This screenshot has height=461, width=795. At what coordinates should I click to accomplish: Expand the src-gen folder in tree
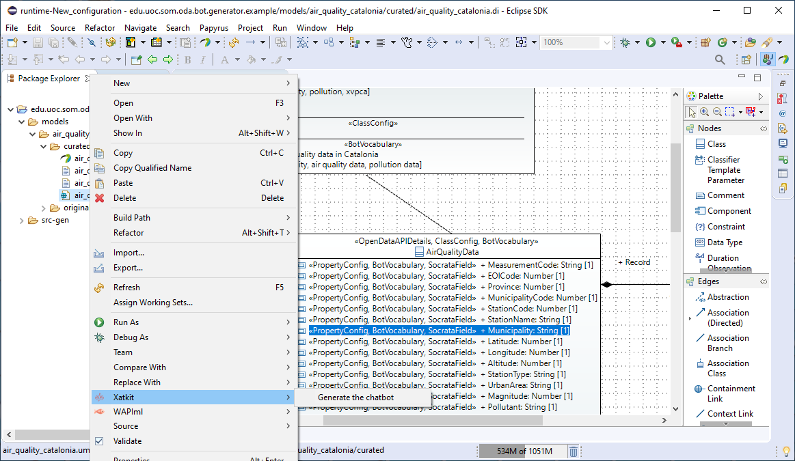[x=22, y=221]
